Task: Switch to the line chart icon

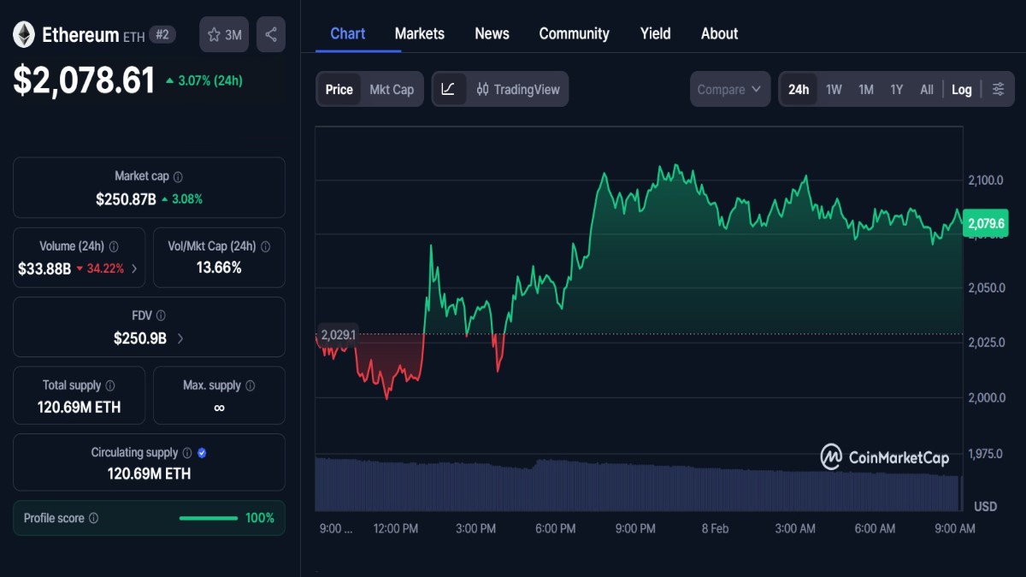Action: (449, 89)
